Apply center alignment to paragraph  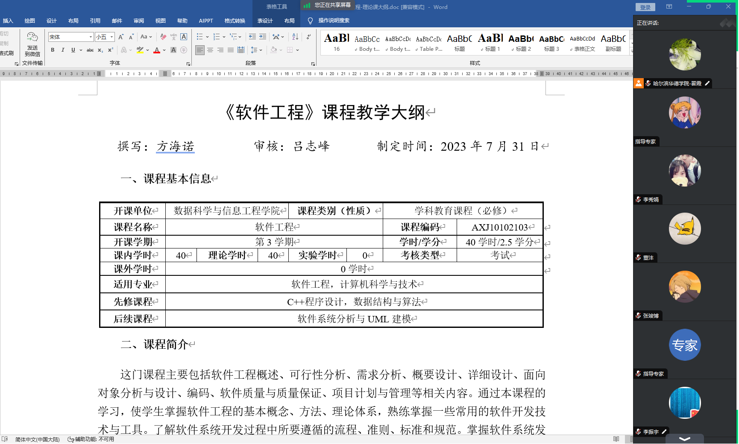[x=210, y=50]
